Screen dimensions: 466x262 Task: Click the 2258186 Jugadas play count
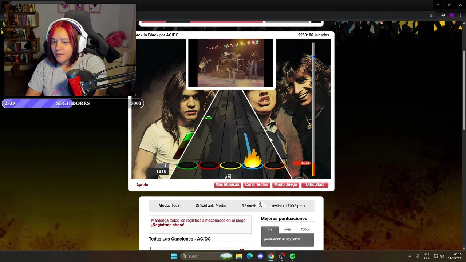(313, 35)
